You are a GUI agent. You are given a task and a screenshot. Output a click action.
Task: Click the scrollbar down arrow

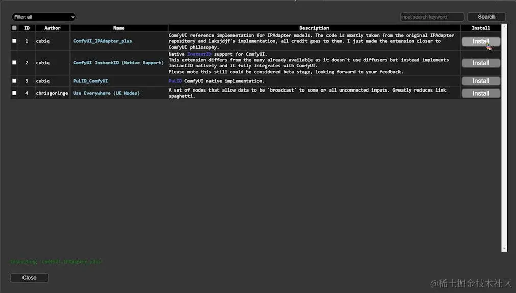[504, 249]
